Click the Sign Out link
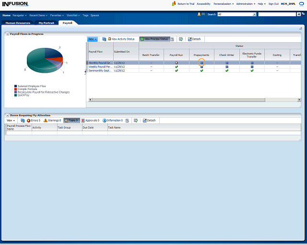 (273, 4)
